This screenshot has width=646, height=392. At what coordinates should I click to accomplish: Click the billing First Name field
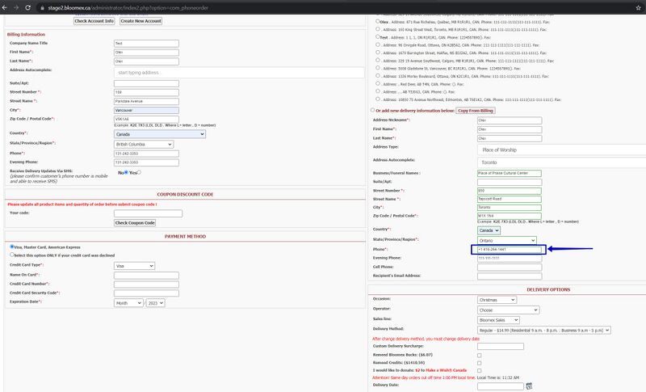pos(146,53)
